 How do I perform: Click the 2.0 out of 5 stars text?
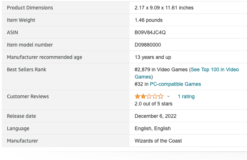[153, 104]
